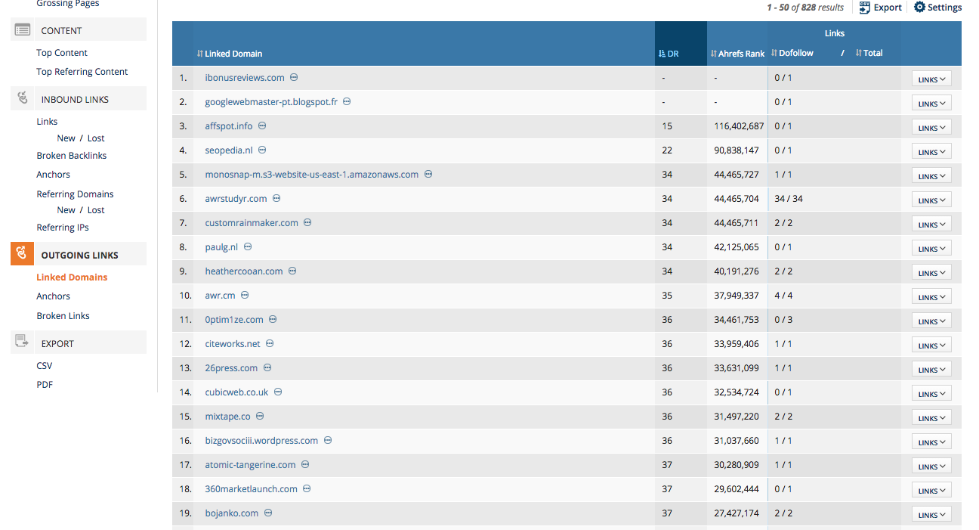Click the INBOUND LINKS fingerprint icon
Viewport: 979px width, 530px height.
point(22,97)
